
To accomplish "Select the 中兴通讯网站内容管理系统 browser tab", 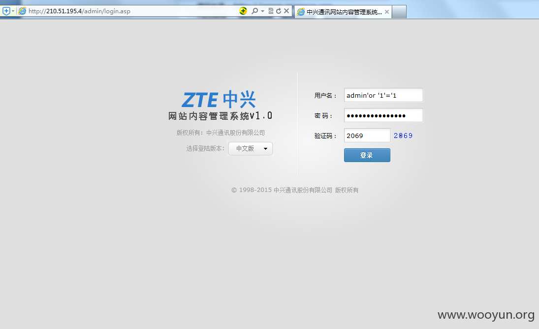I will (343, 12).
